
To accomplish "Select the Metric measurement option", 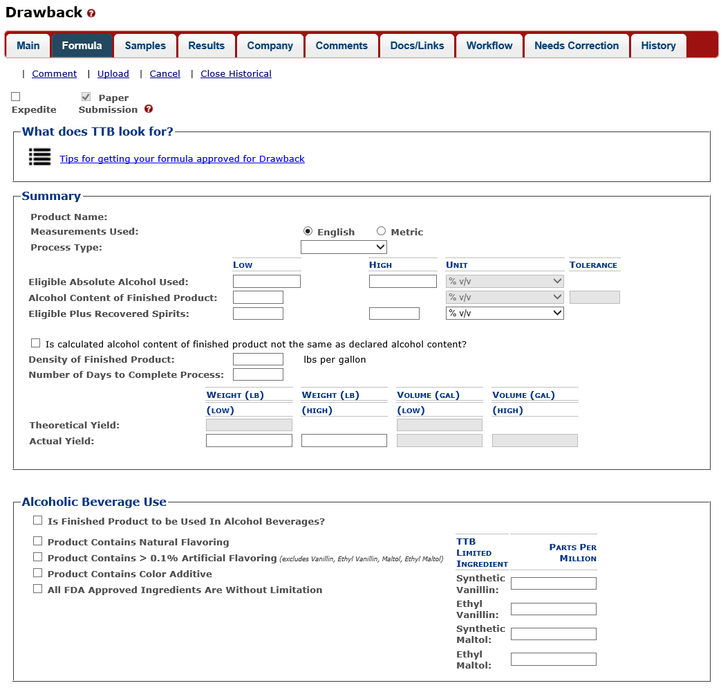I will pos(381,231).
